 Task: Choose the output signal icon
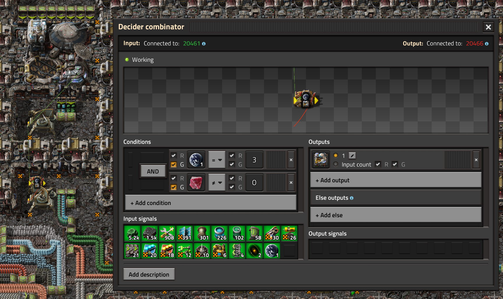[320, 160]
